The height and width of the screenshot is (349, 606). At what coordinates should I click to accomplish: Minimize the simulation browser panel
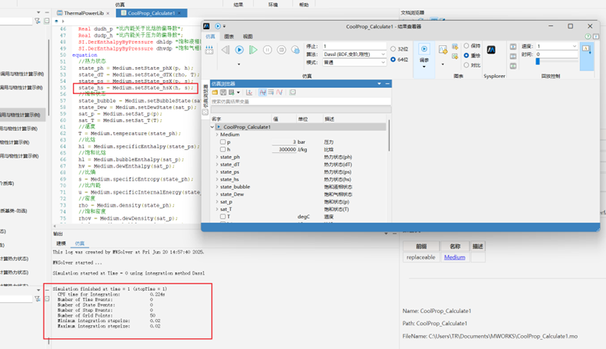387,83
